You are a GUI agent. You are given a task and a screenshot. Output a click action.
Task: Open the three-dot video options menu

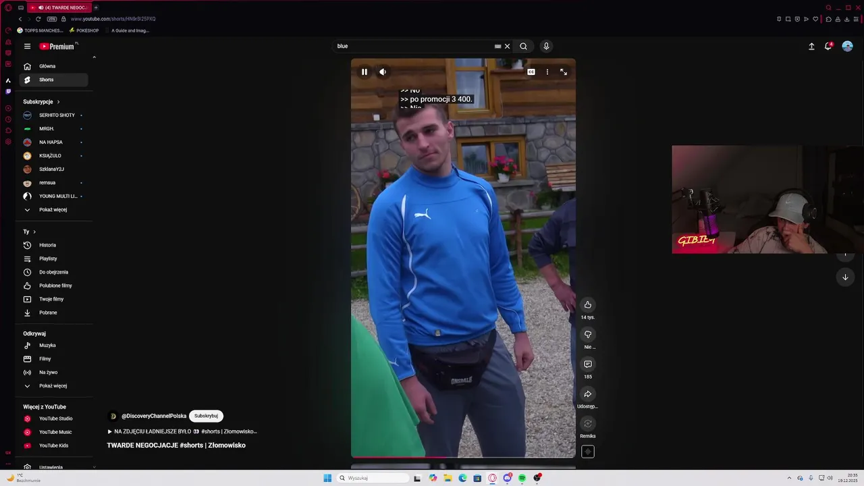click(547, 72)
